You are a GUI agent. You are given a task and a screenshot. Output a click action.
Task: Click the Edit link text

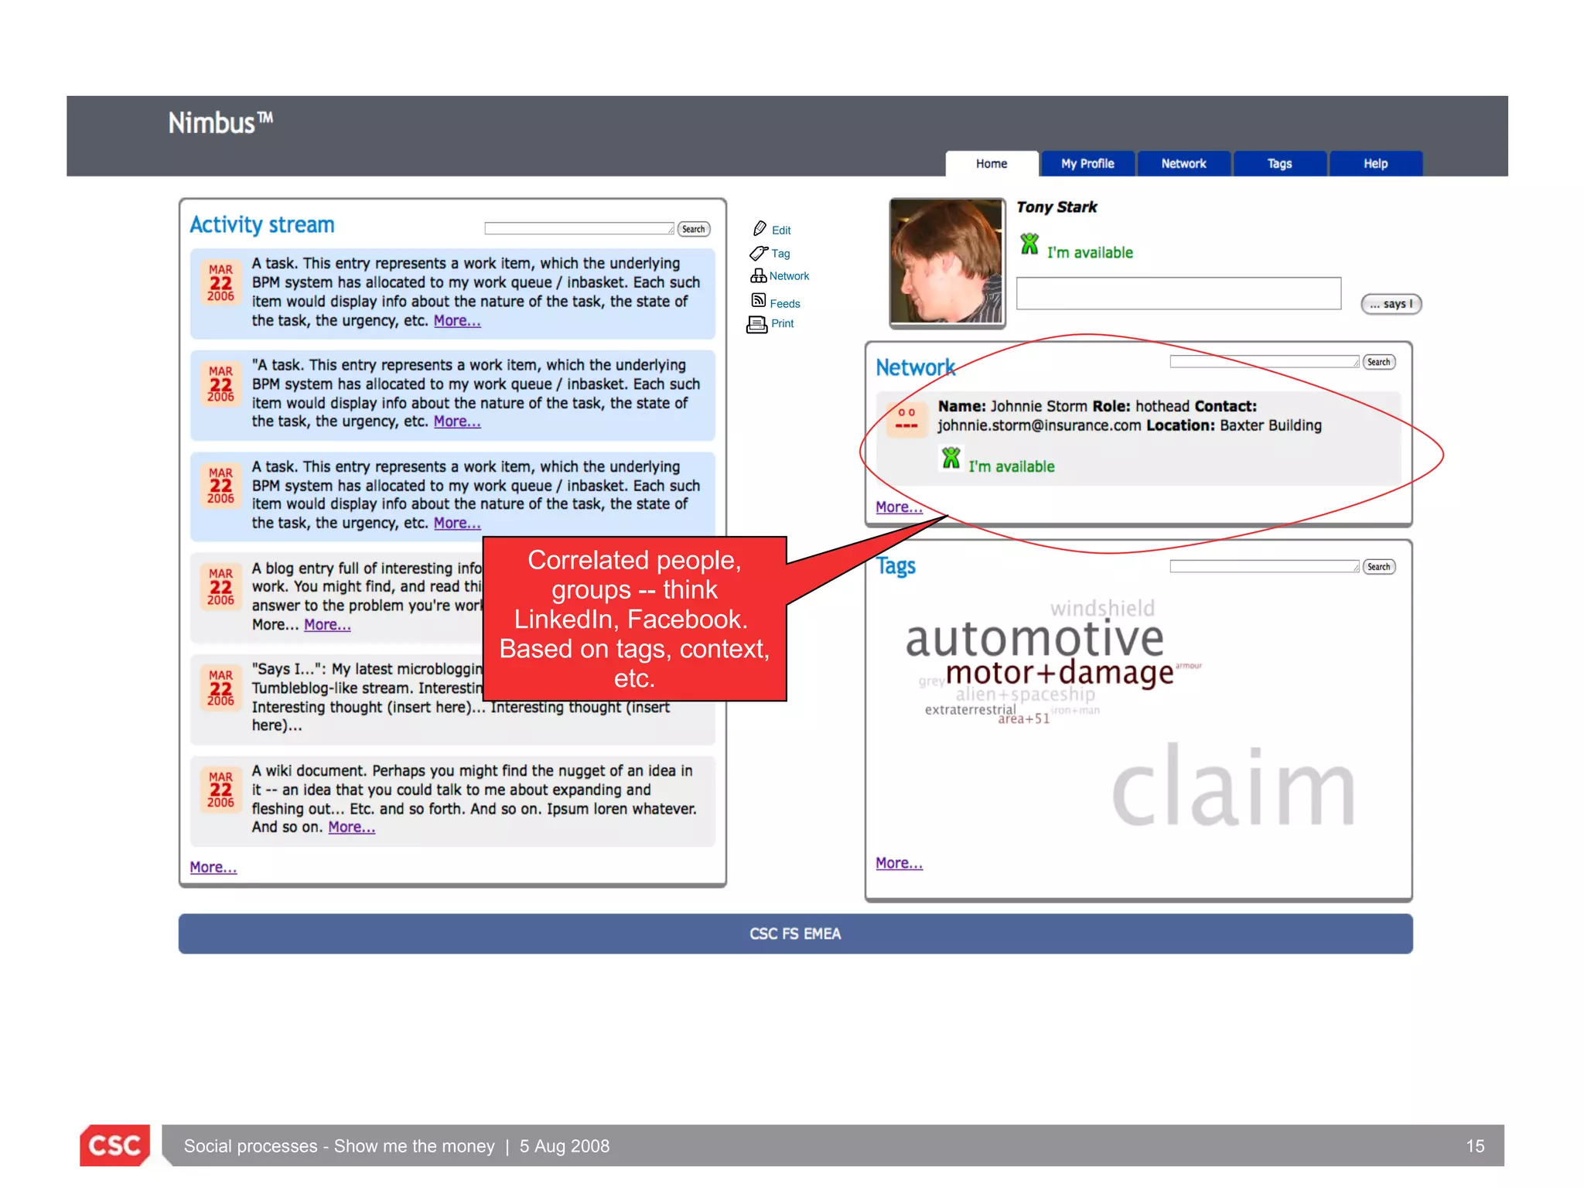pyautogui.click(x=781, y=230)
